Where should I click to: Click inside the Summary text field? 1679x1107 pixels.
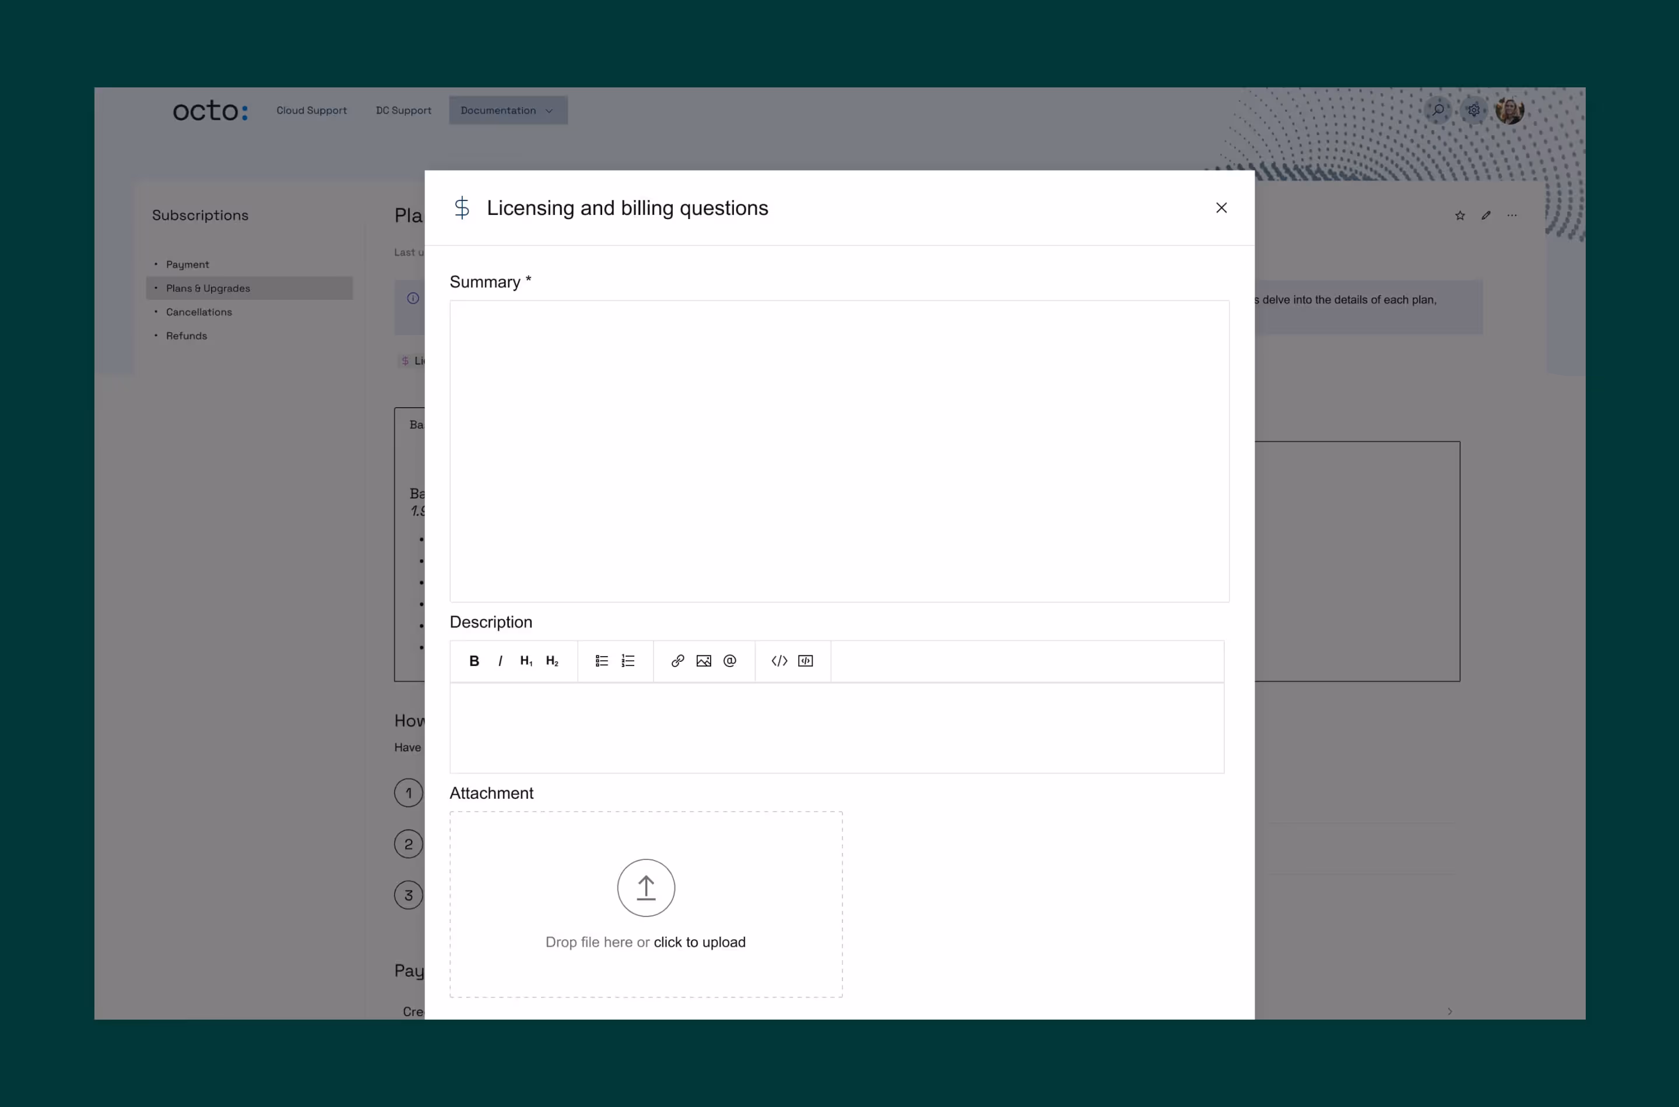[x=839, y=451]
